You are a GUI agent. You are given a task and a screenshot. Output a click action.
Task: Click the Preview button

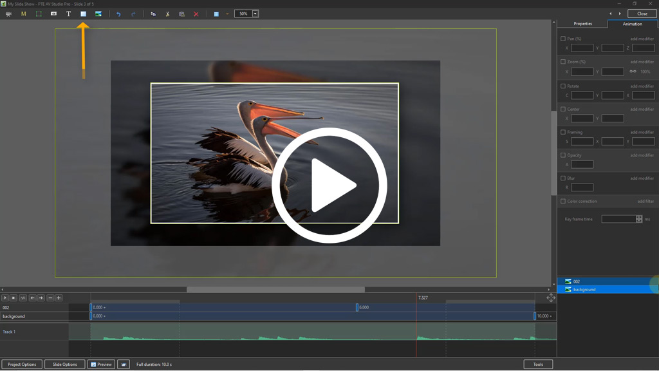pyautogui.click(x=101, y=365)
